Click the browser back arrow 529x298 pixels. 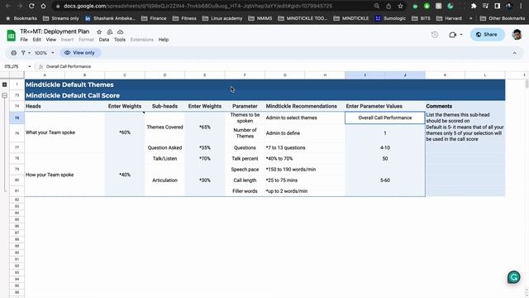(x=8, y=6)
